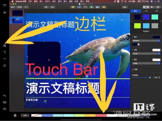Click the Play slideshow button in toolbar
The height and width of the screenshot is (121, 162).
click(46, 7)
